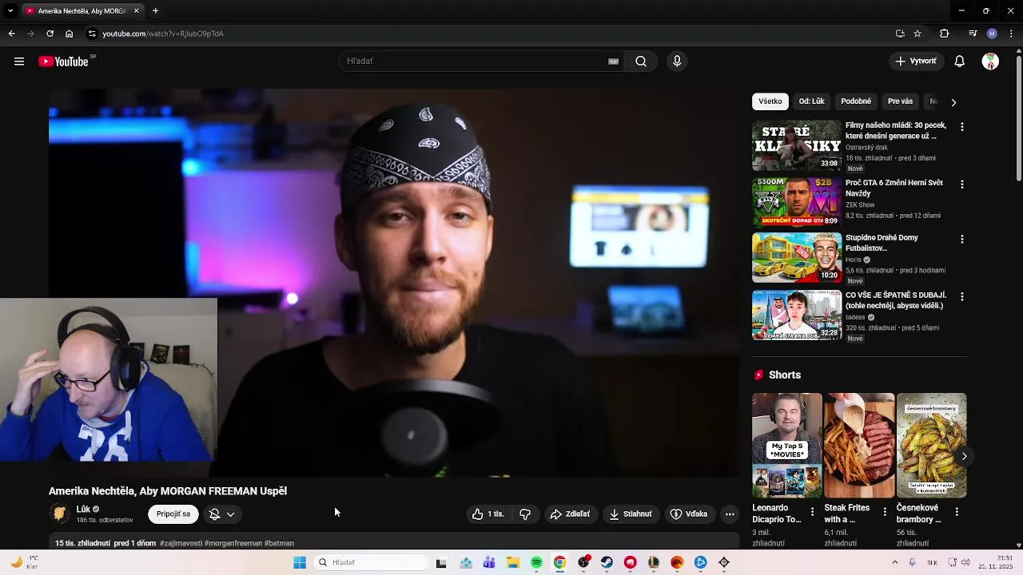Click the magnifier search button in YouTube

click(x=641, y=61)
